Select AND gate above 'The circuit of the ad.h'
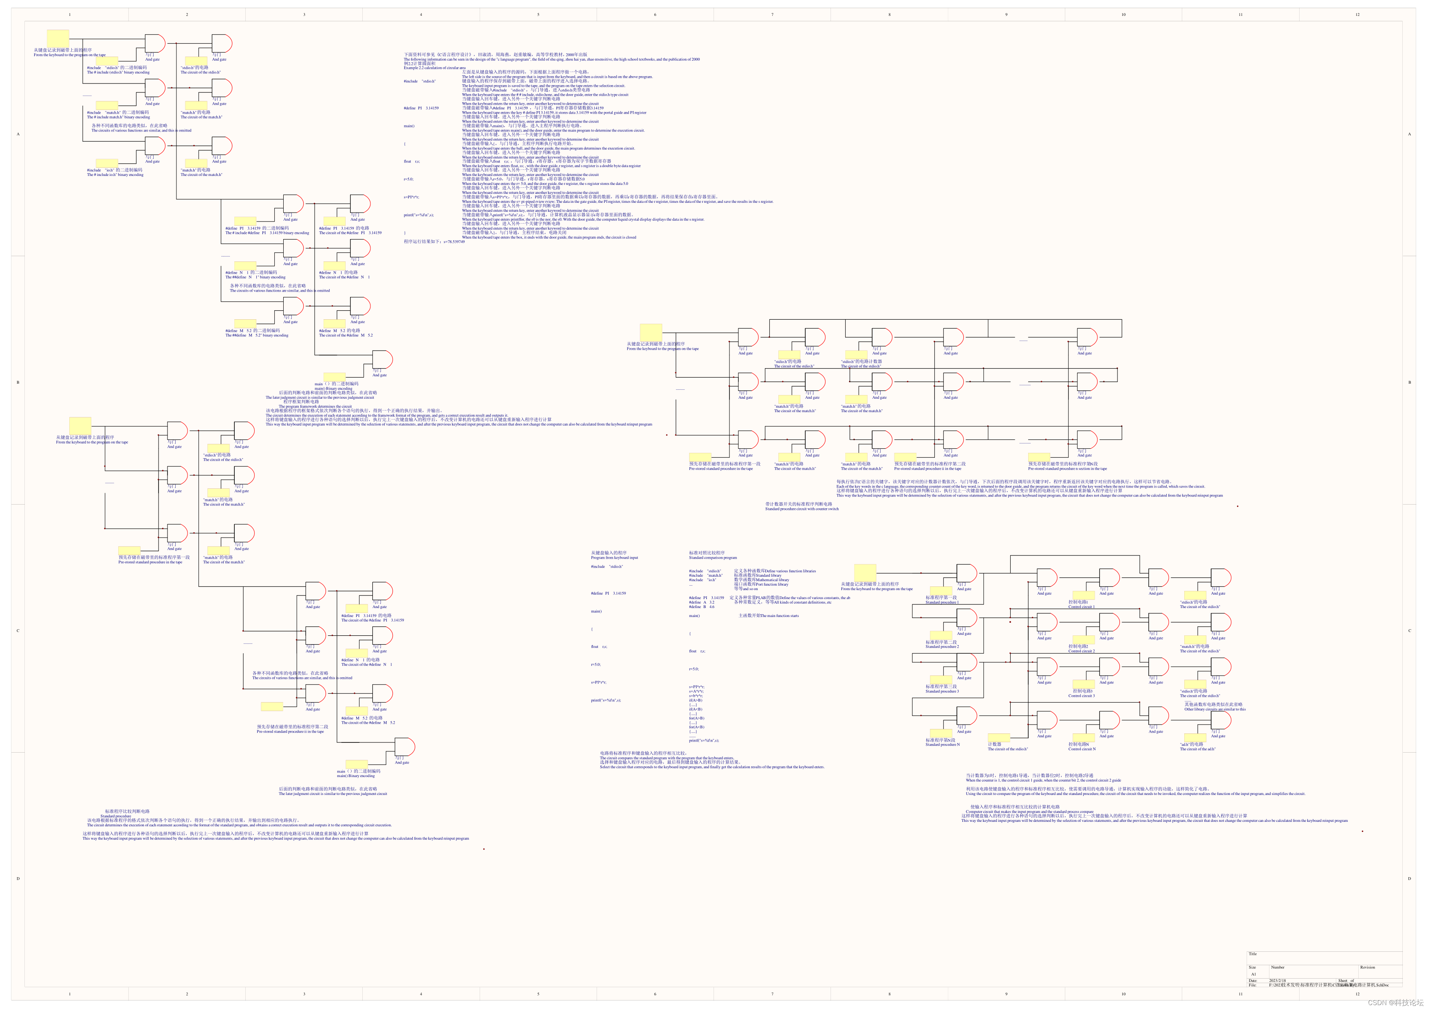 [x=1221, y=720]
